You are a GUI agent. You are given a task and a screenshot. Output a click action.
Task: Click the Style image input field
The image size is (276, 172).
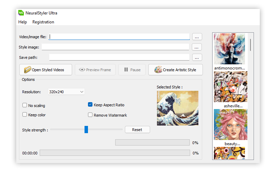115,47
